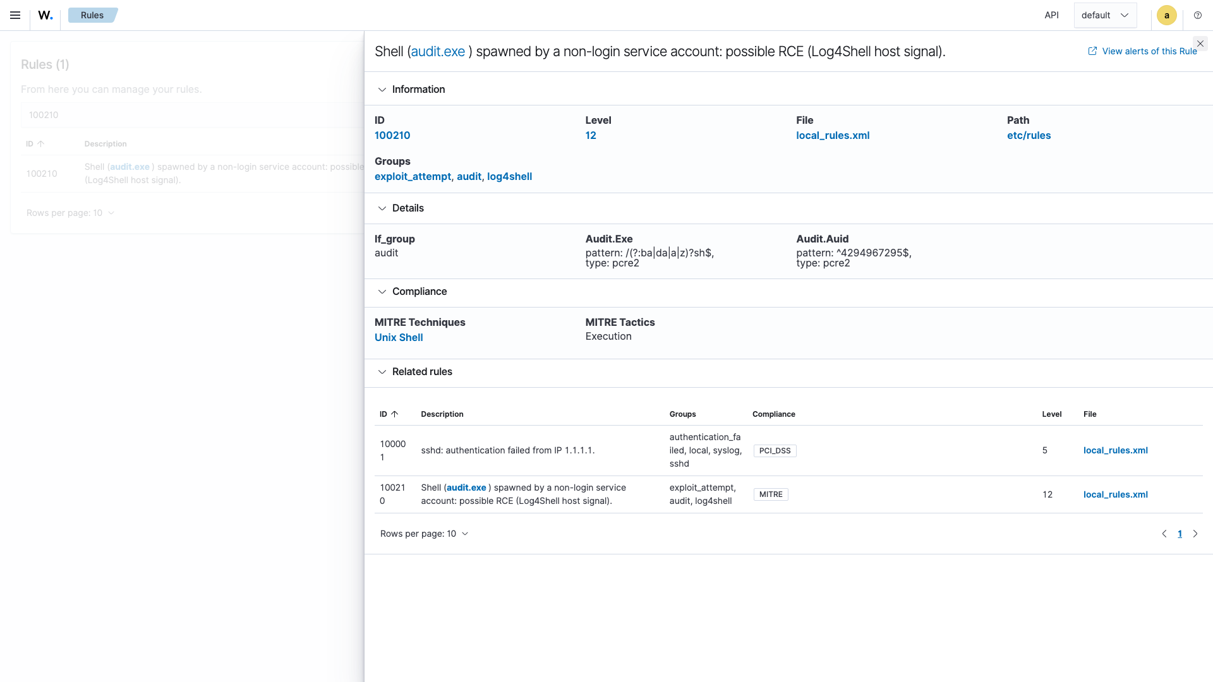Open local_rules.xml in Information section
Image resolution: width=1213 pixels, height=682 pixels.
point(833,135)
